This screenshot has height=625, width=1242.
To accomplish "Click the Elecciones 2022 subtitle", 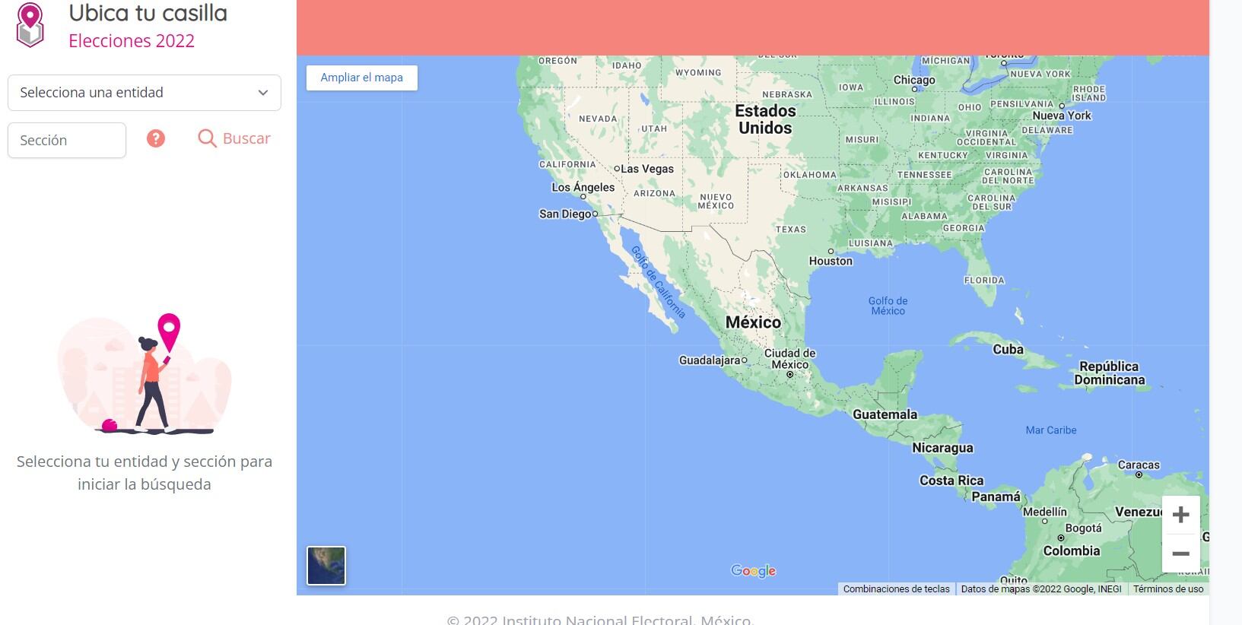I will [132, 41].
